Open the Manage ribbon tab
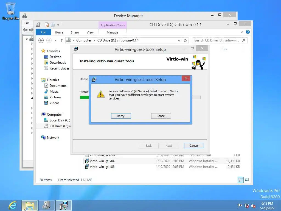Screen dimensions: 281x211 point(112,32)
